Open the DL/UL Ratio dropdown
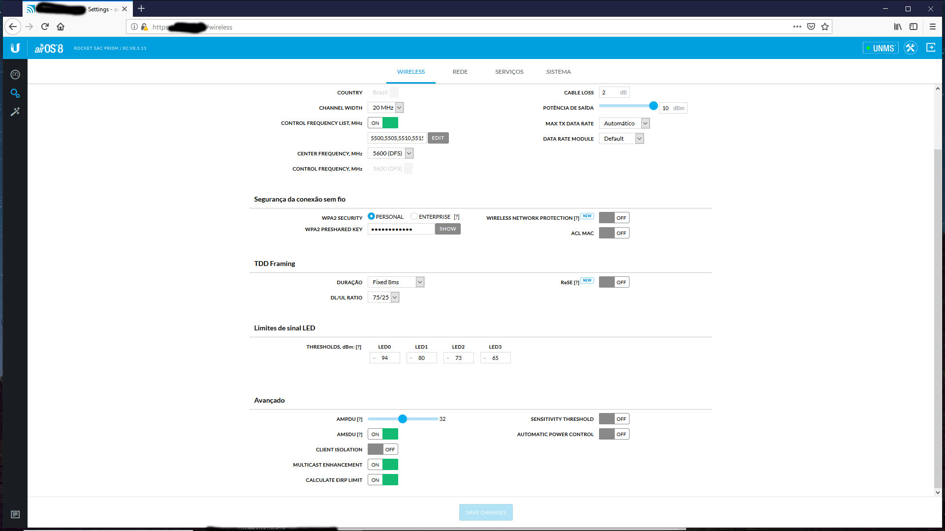945x531 pixels. click(383, 297)
